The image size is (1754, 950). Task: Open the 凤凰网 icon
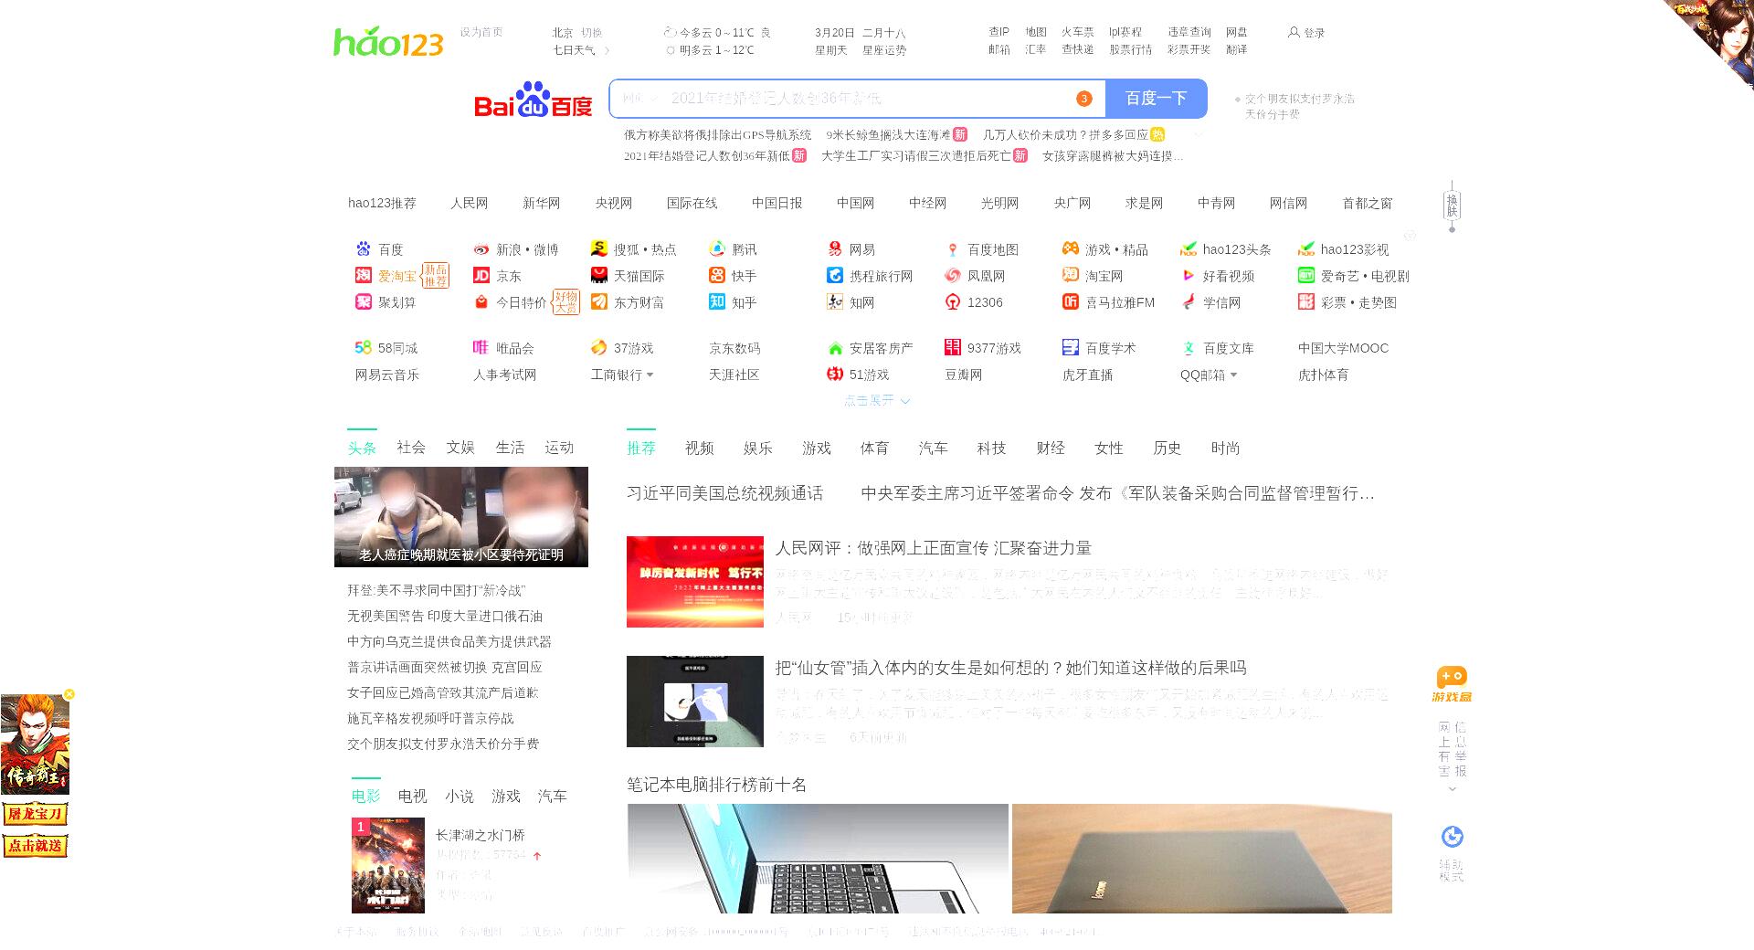953,275
